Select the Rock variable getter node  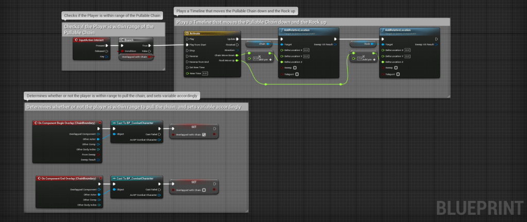click(363, 44)
